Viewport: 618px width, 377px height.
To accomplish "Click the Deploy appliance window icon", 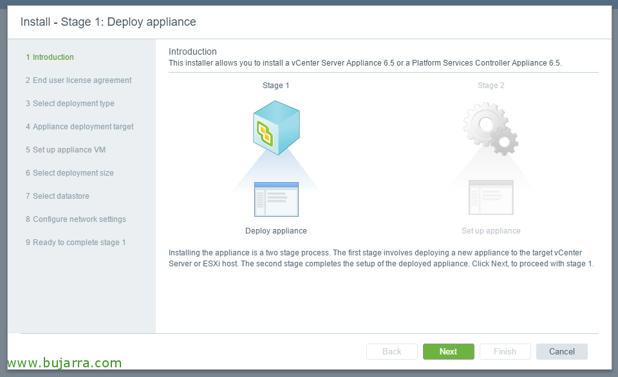I will 276,199.
